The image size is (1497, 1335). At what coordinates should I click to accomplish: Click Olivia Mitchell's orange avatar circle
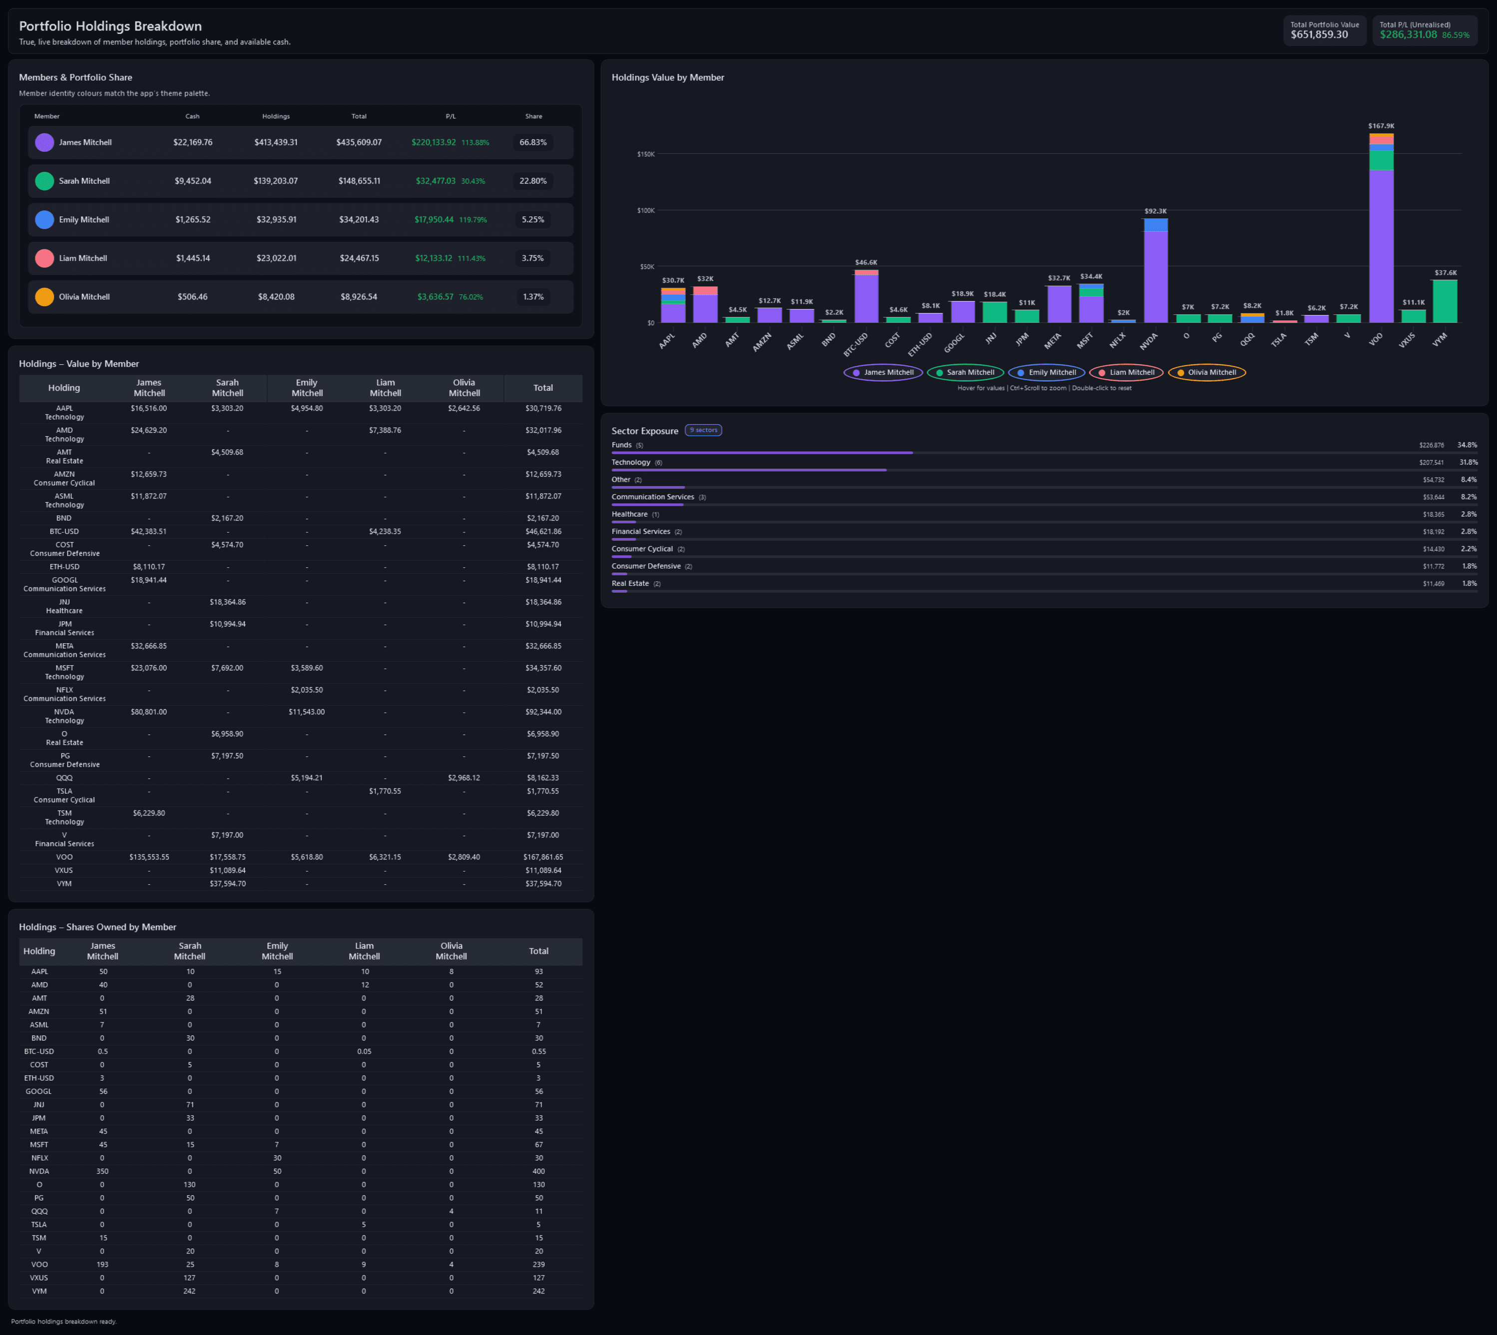[45, 297]
